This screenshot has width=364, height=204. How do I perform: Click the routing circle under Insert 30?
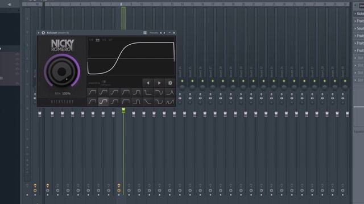342,190
